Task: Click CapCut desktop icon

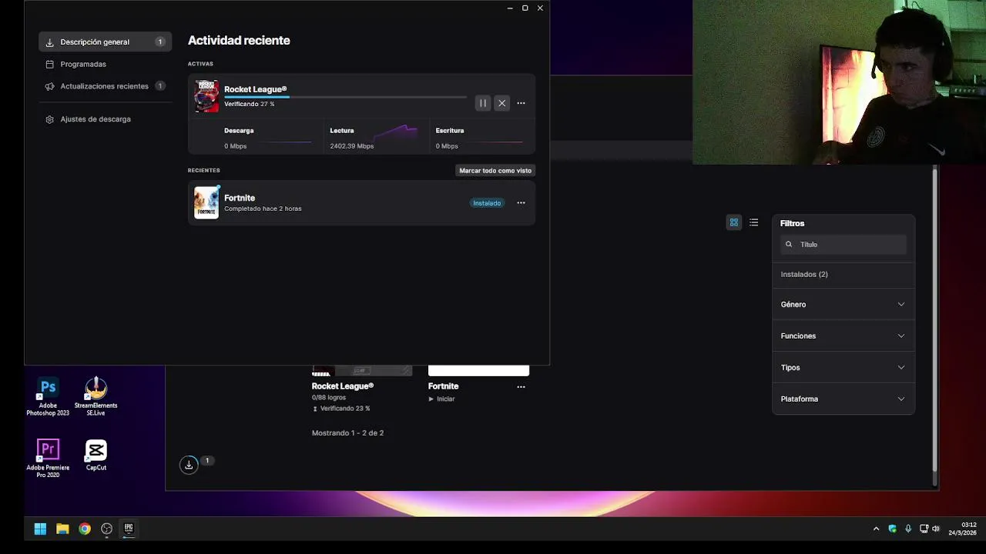Action: tap(96, 456)
